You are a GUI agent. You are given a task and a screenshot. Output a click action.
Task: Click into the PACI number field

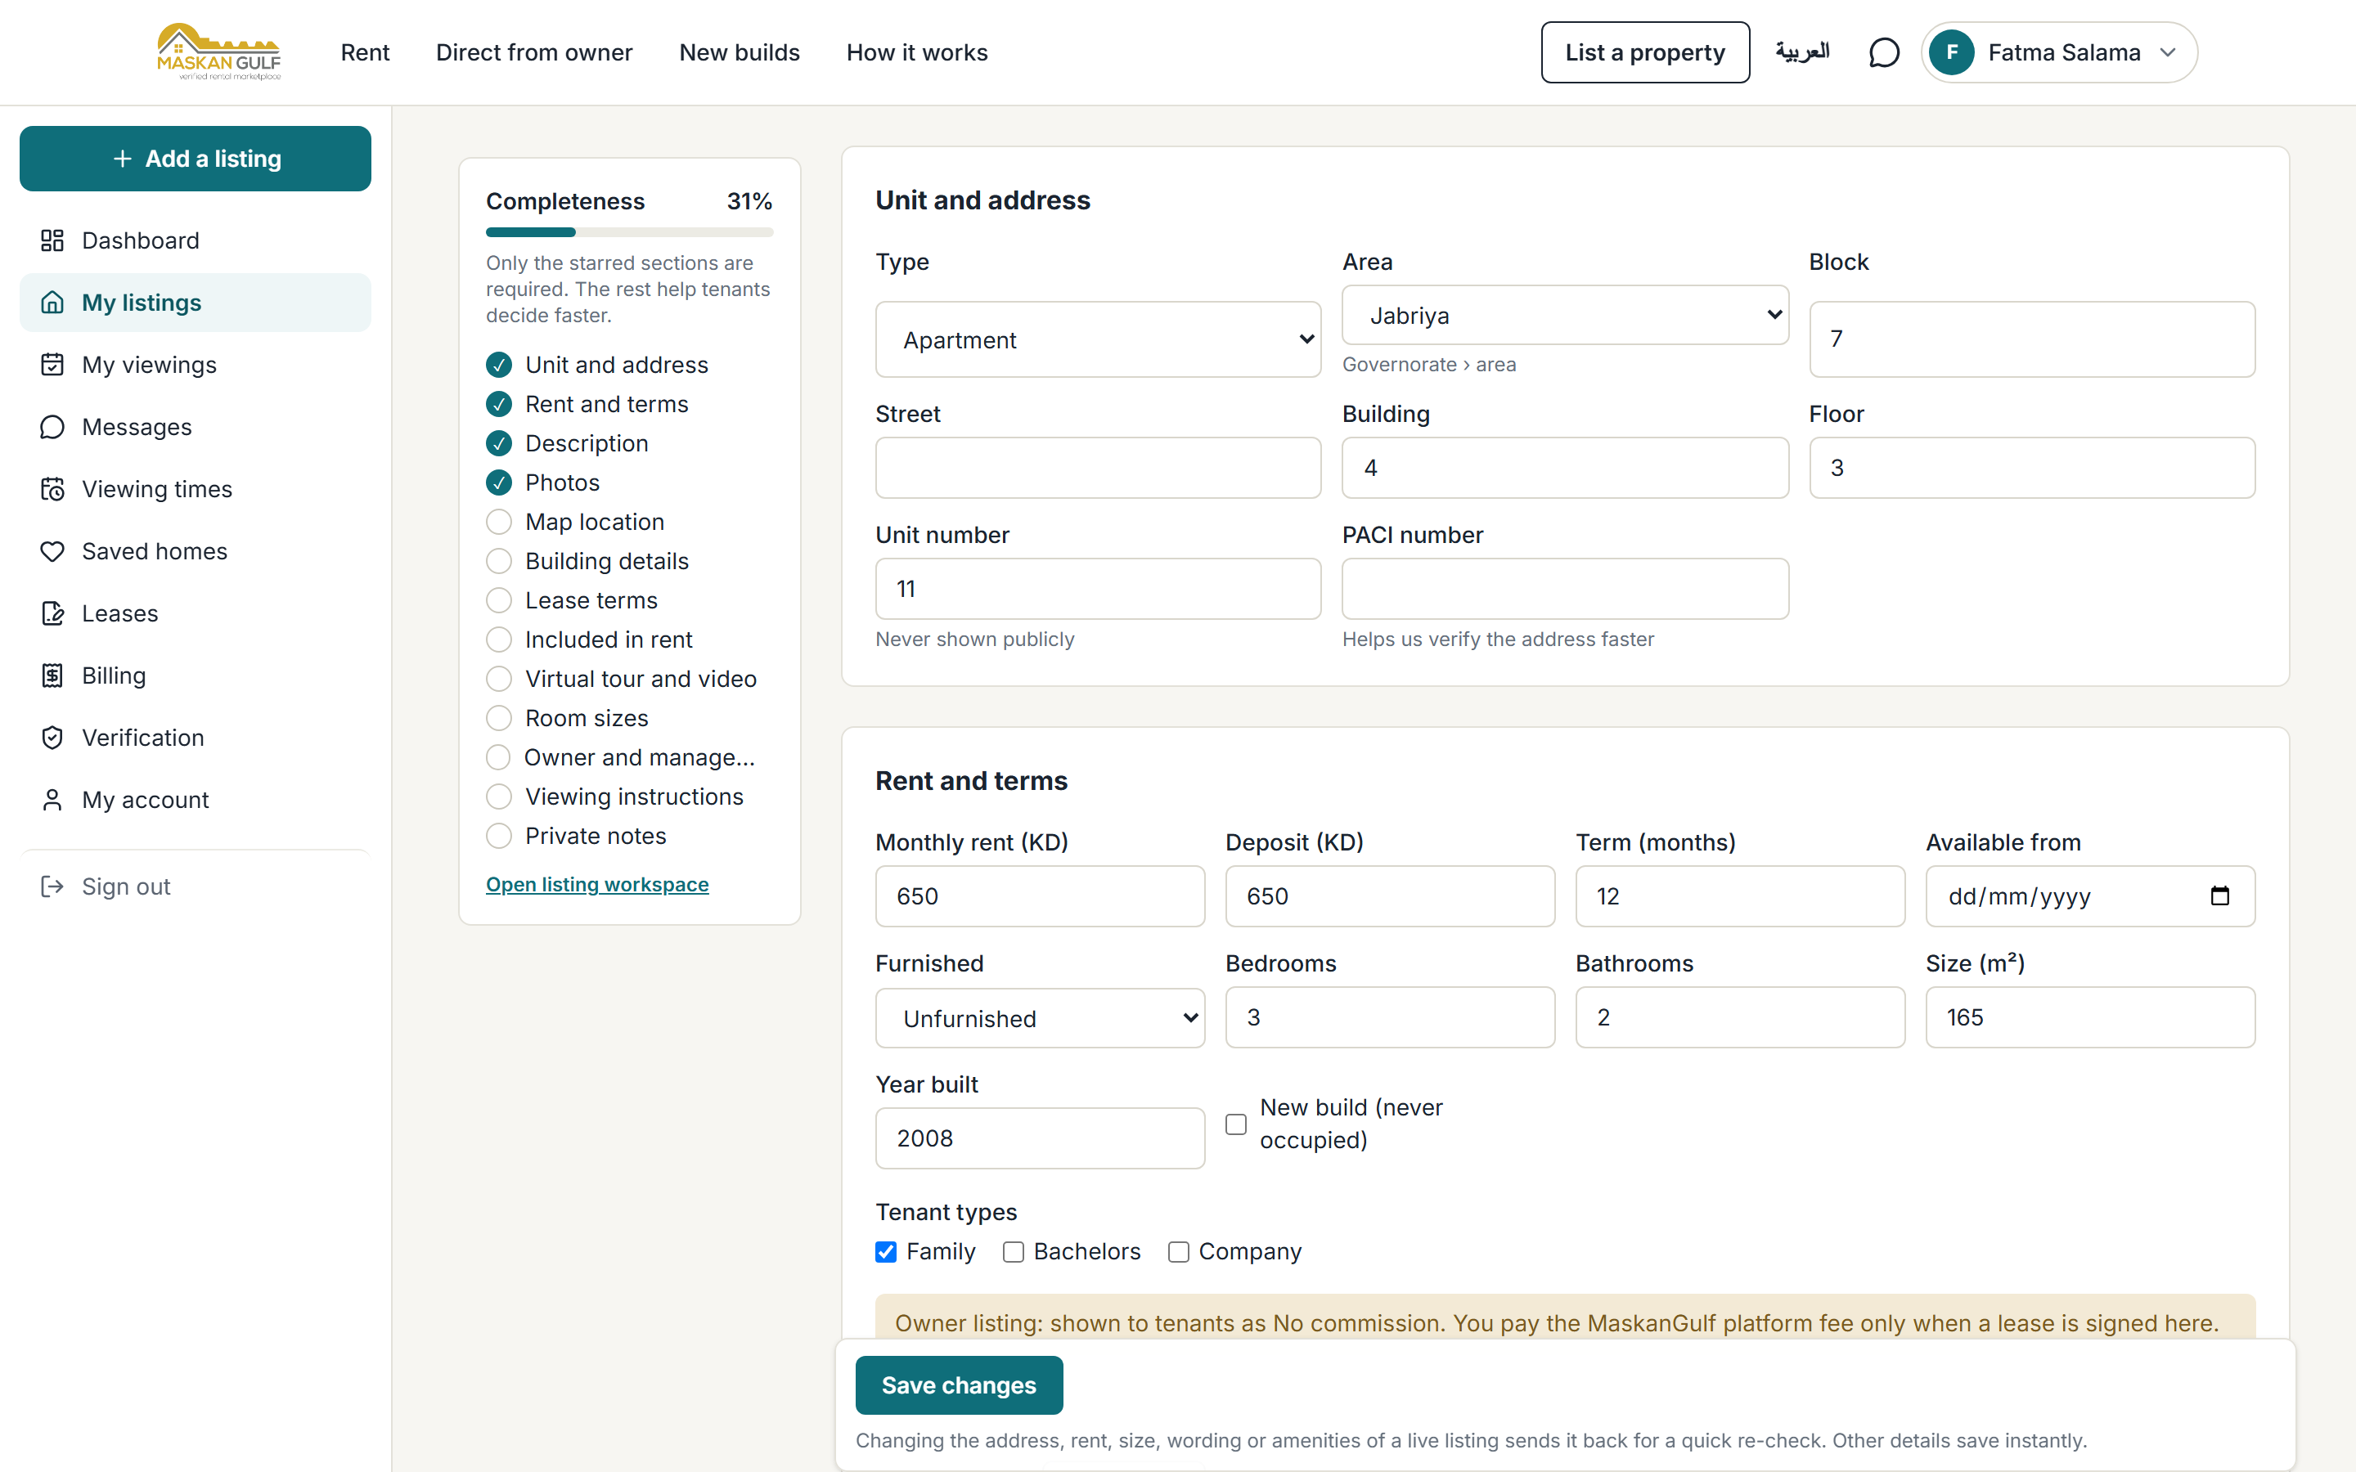[1564, 589]
